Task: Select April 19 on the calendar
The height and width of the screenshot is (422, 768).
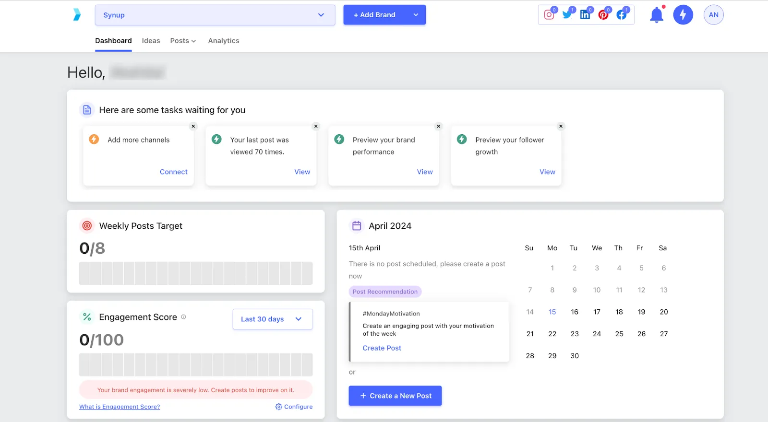Action: pos(641,312)
